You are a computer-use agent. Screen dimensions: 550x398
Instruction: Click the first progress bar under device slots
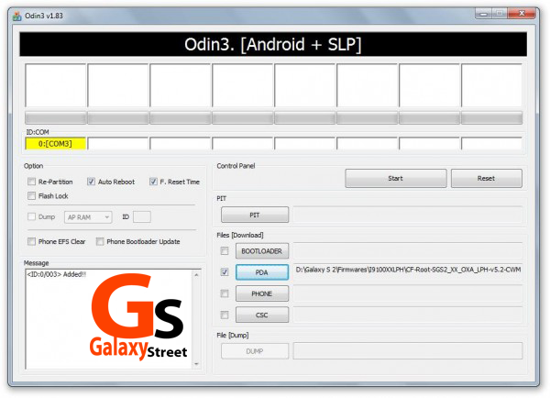55,118
